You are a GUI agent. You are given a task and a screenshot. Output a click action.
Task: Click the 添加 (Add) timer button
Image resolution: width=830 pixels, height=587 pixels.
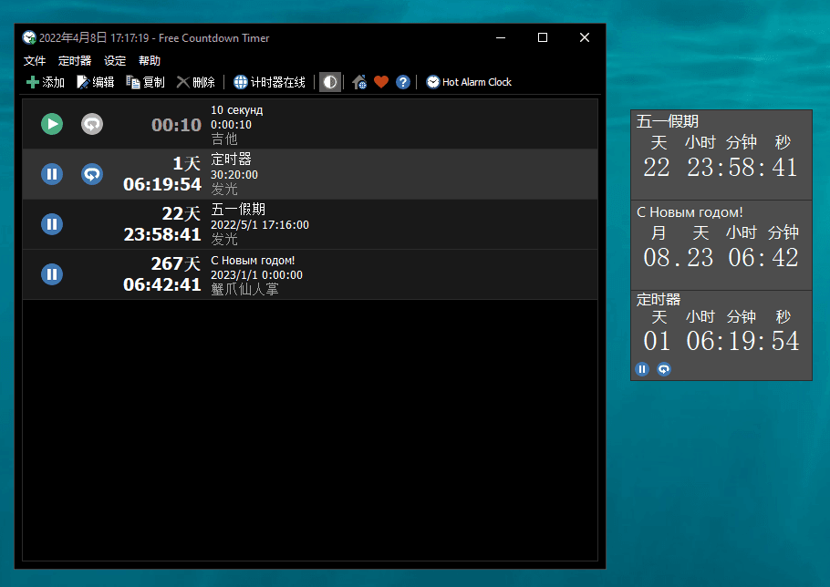tap(46, 82)
